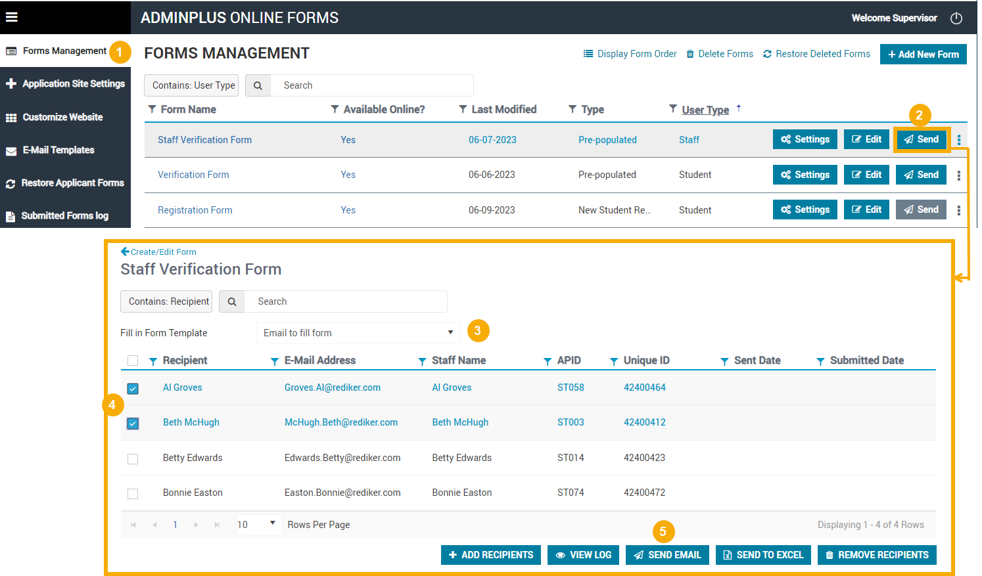This screenshot has height=576, width=982.
Task: Open more options for Staff Verification Form
Action: [x=959, y=140]
